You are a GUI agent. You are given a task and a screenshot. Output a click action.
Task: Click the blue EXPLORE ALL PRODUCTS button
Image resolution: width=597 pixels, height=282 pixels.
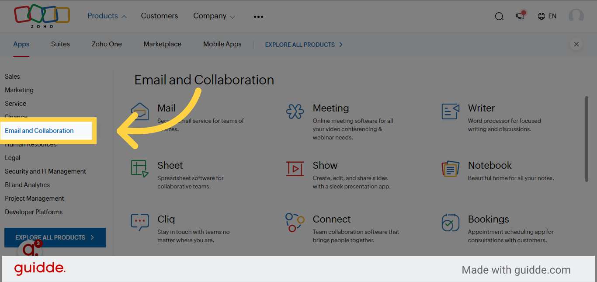click(55, 237)
